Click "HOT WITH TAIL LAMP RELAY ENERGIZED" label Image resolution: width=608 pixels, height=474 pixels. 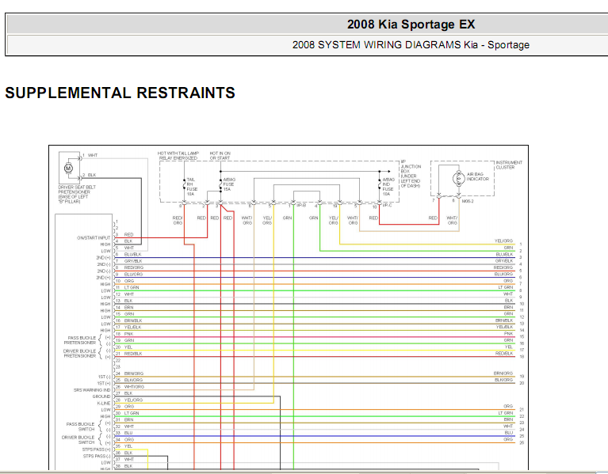(178, 156)
